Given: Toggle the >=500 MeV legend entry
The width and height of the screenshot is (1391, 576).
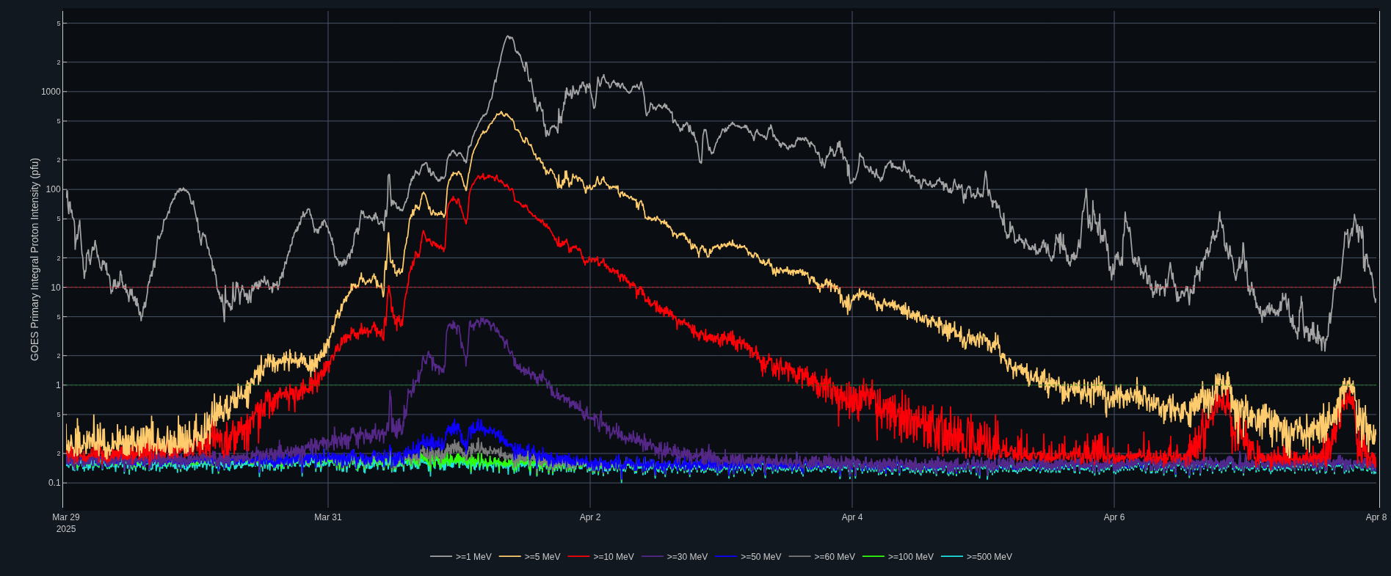Looking at the screenshot, I should point(977,557).
